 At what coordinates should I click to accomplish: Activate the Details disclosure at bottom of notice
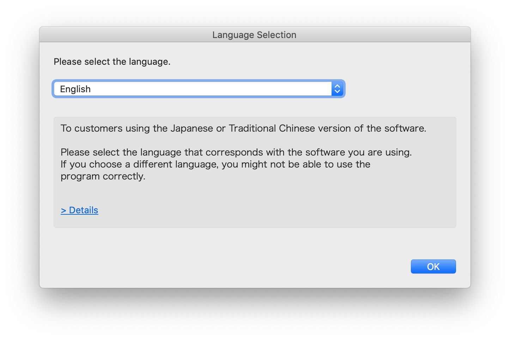pos(79,210)
